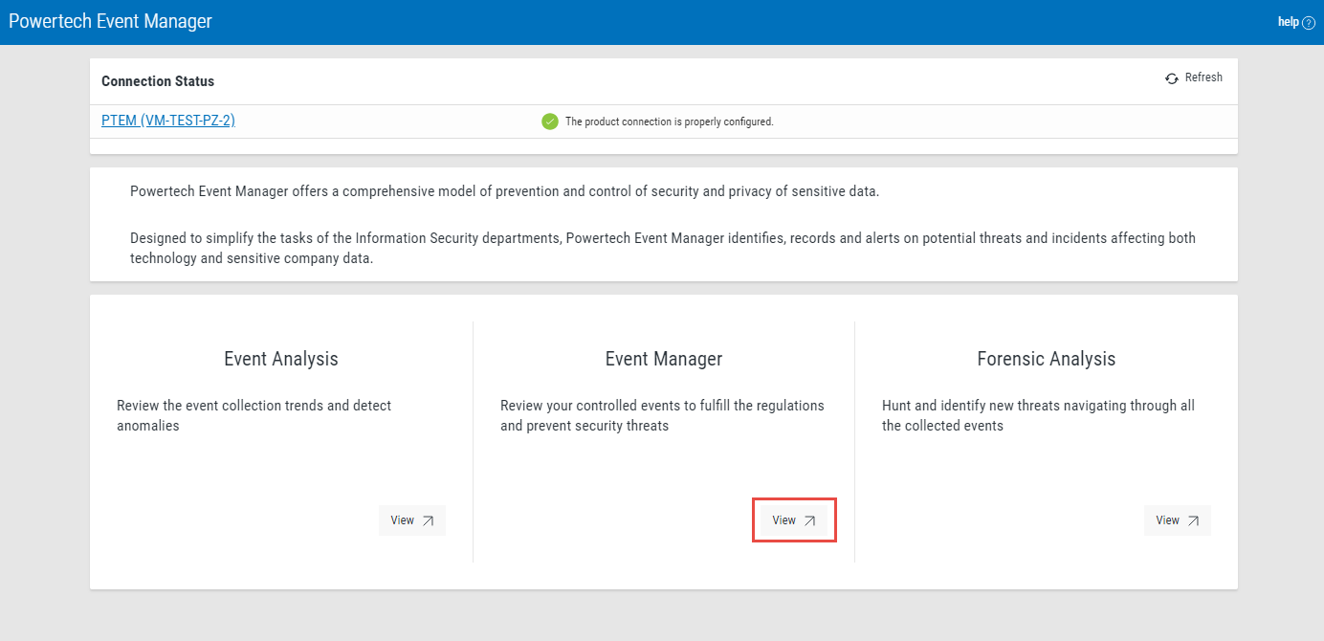Click the Refresh label in Connection Status
Screen dimensions: 1324x641
click(1203, 77)
